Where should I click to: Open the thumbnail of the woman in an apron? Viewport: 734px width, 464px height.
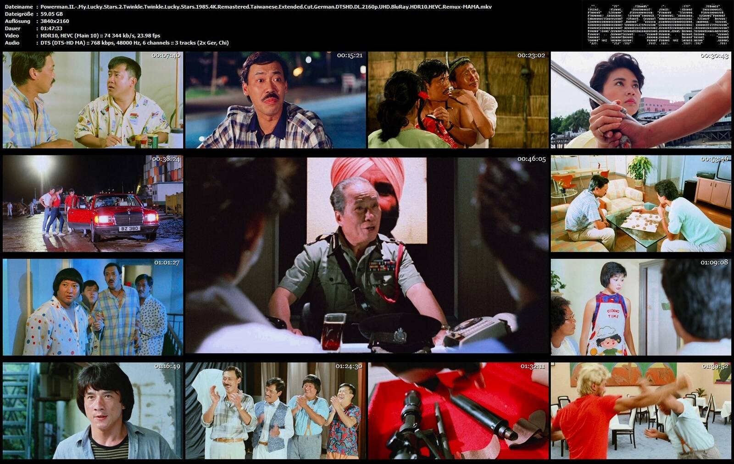point(641,307)
